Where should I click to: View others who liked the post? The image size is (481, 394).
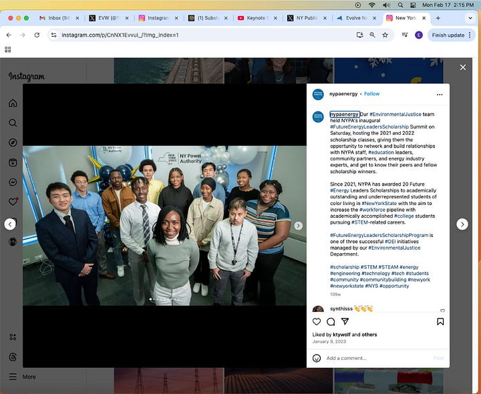point(369,335)
